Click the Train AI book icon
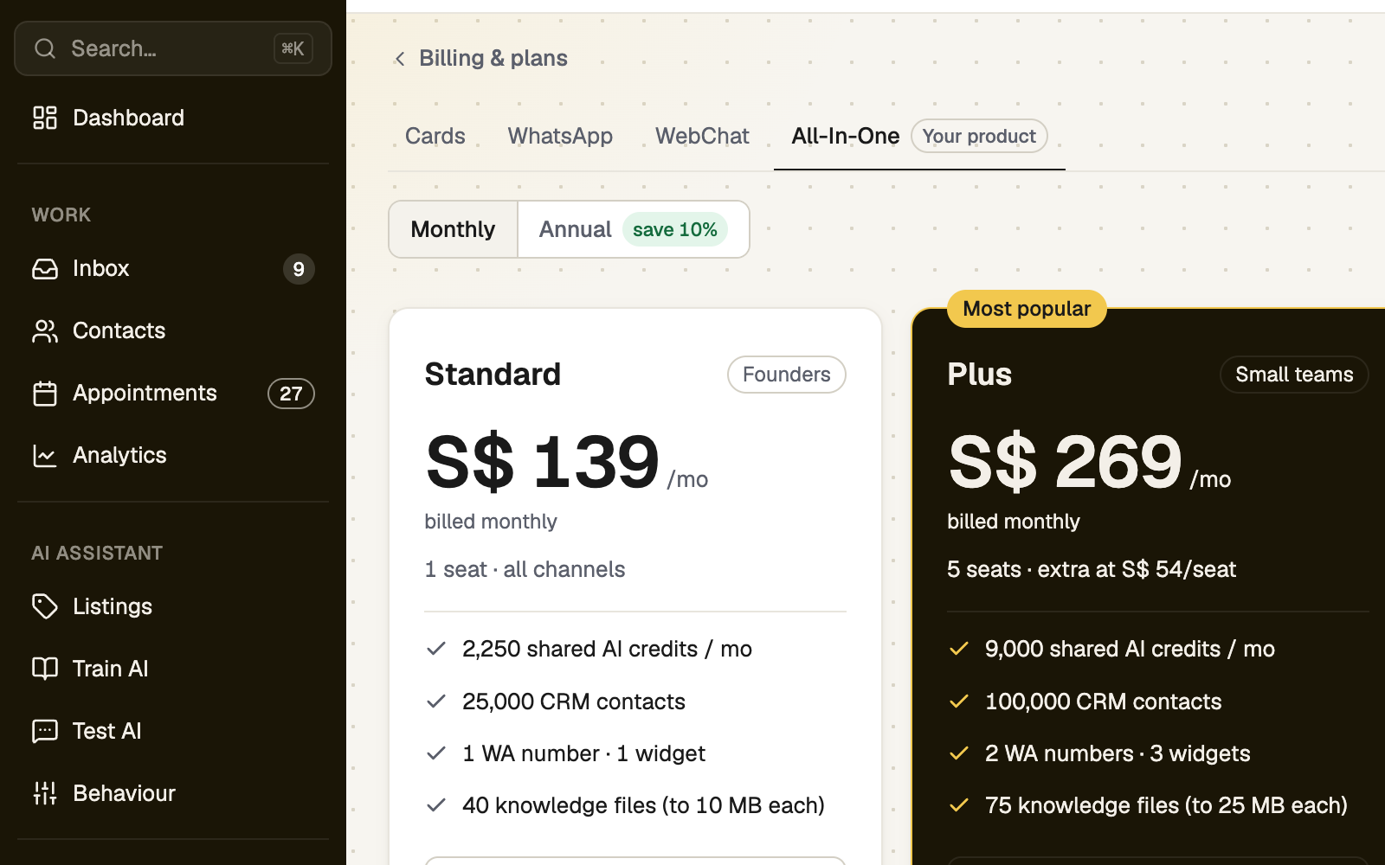The image size is (1385, 865). [45, 669]
